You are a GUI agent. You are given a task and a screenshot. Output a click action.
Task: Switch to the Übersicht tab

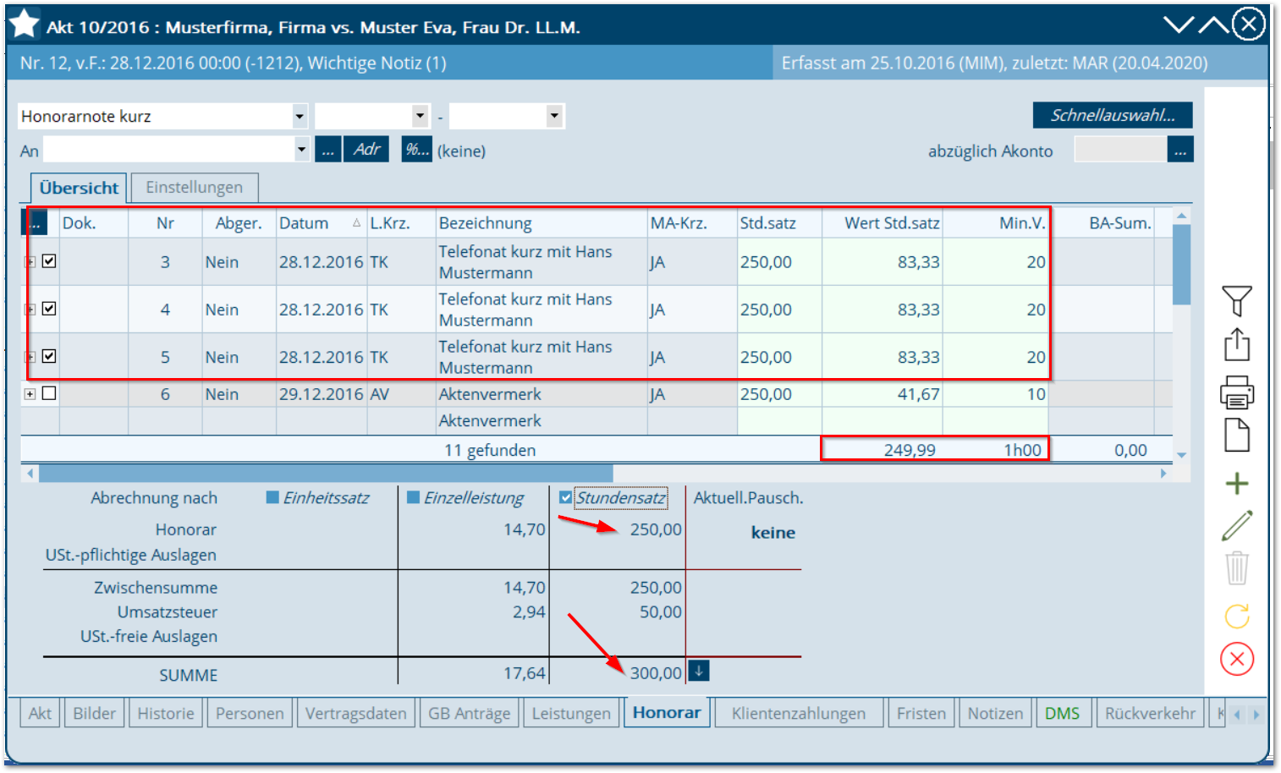tap(79, 188)
